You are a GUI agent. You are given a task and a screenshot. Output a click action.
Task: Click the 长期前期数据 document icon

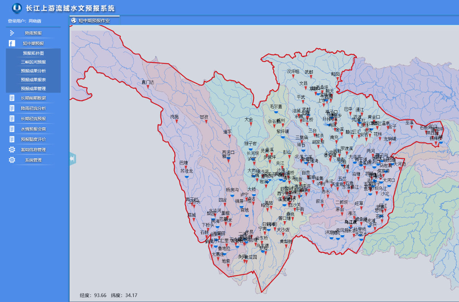pyautogui.click(x=12, y=98)
